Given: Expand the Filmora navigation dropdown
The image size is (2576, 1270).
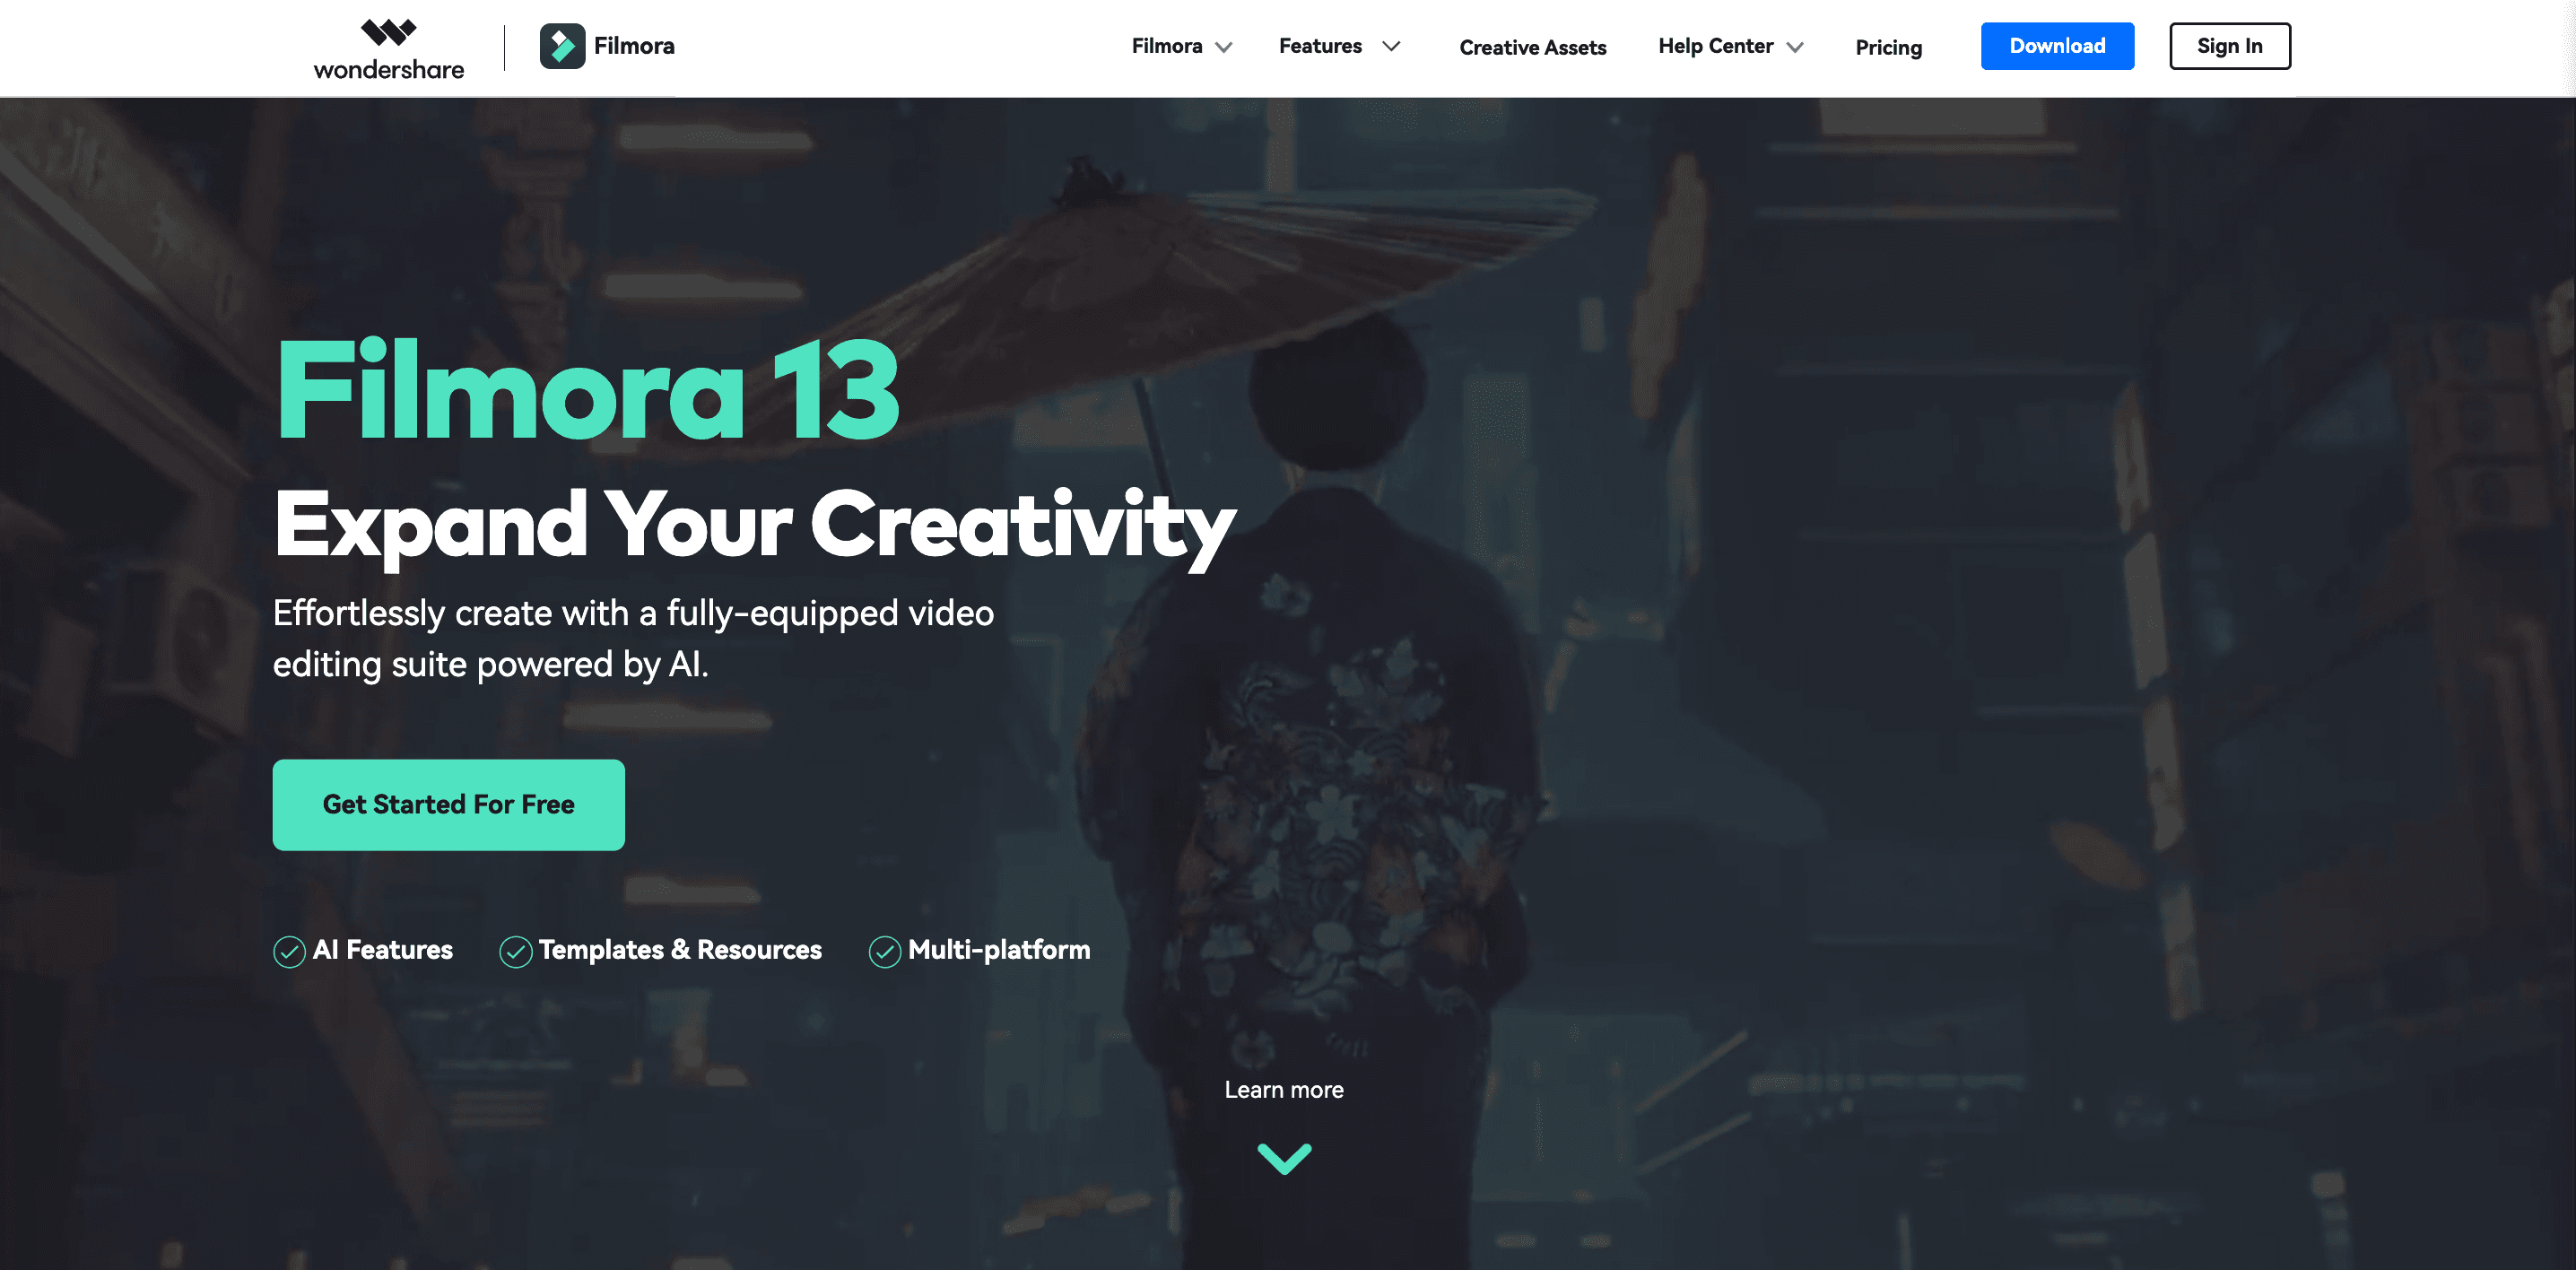Looking at the screenshot, I should coord(1179,44).
